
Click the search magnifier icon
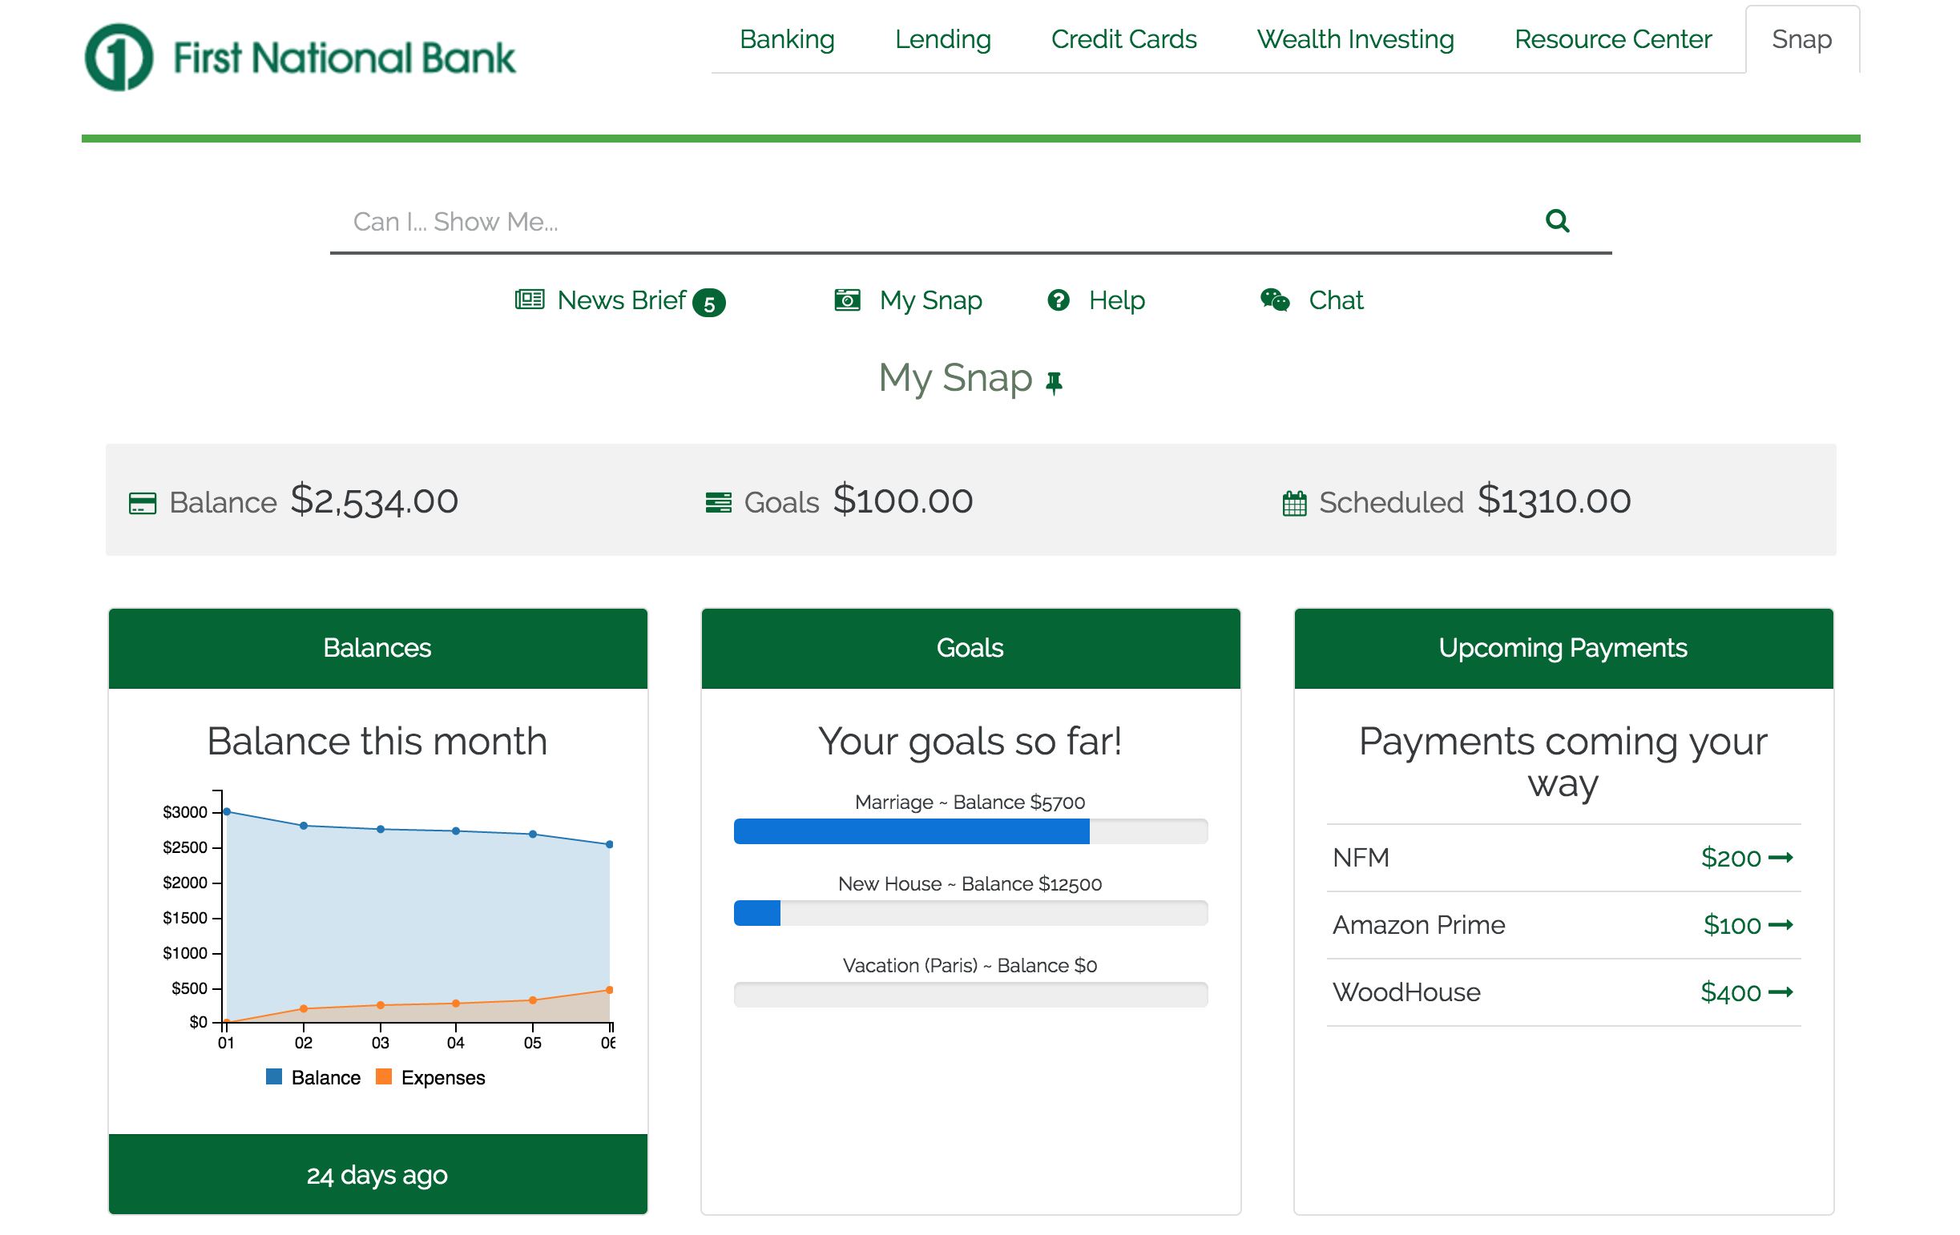tap(1556, 220)
